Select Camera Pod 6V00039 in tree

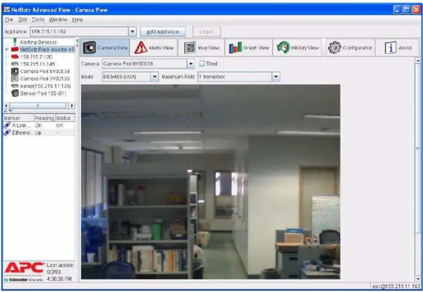coord(45,71)
